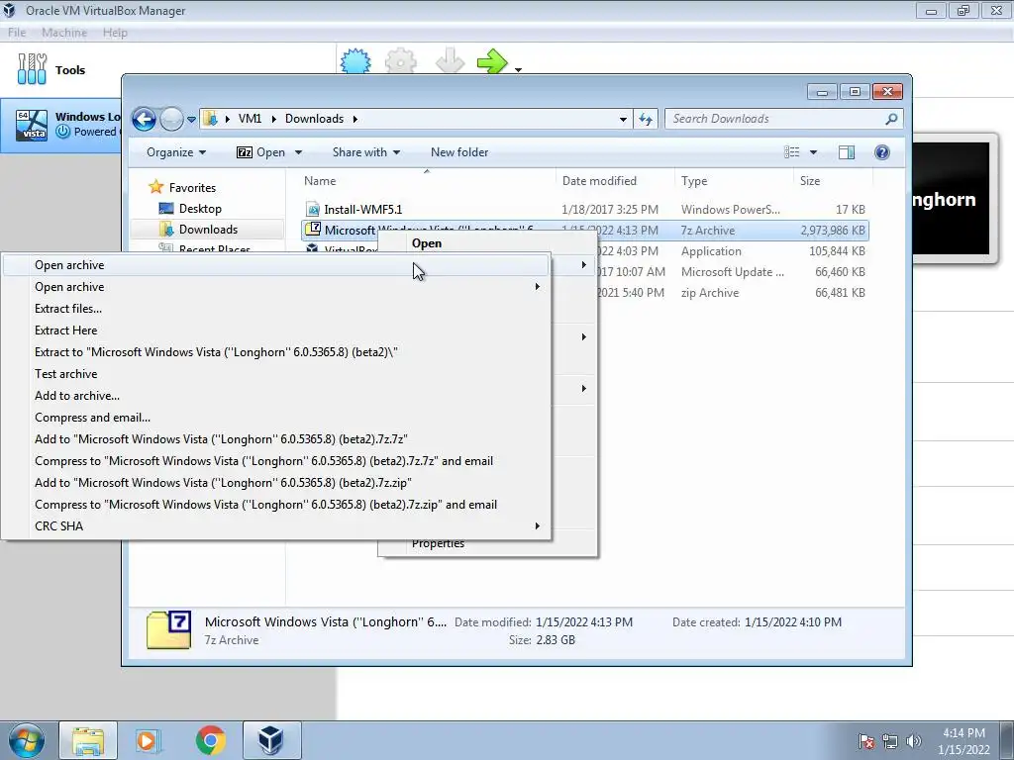This screenshot has height=760, width=1014.
Task: Click Add to (beta2).7z.7z entry
Action: point(221,439)
